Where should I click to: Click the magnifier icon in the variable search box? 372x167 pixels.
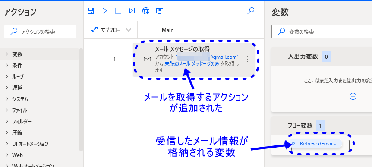[282, 32]
